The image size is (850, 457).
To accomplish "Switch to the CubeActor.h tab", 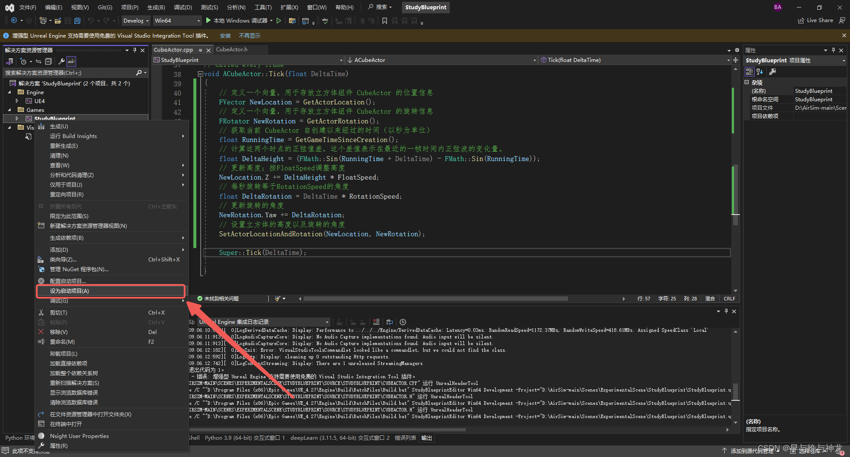I will coord(232,50).
